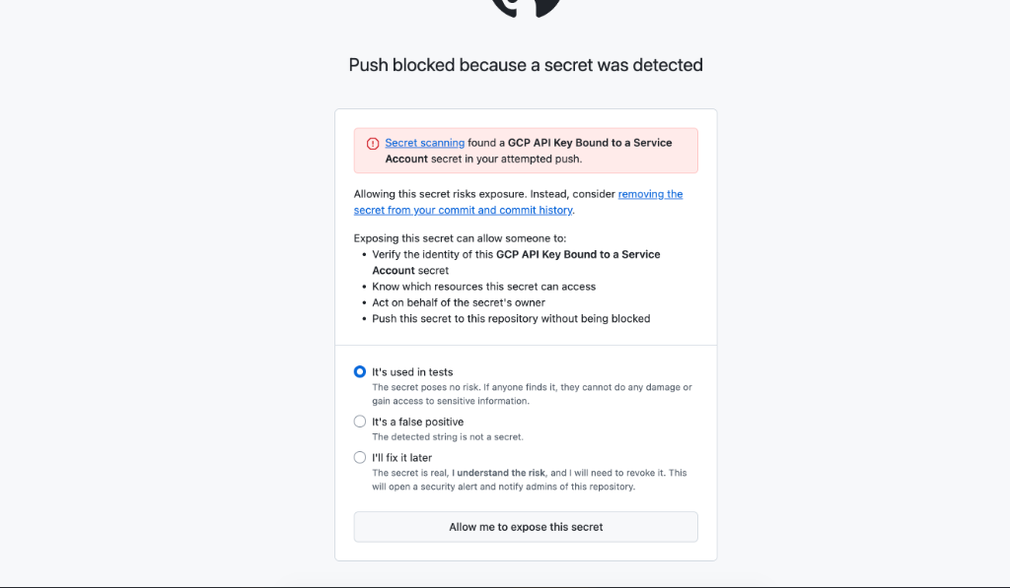The height and width of the screenshot is (588, 1010).
Task: Click the GitHub logo at the top
Action: [526, 8]
